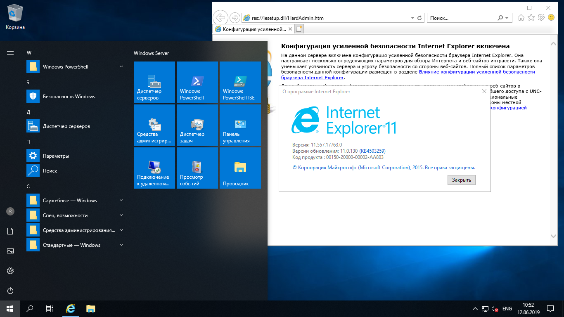The image size is (564, 317).
Task: Open Settings gear in Start menu sidebar
Action: tap(10, 271)
